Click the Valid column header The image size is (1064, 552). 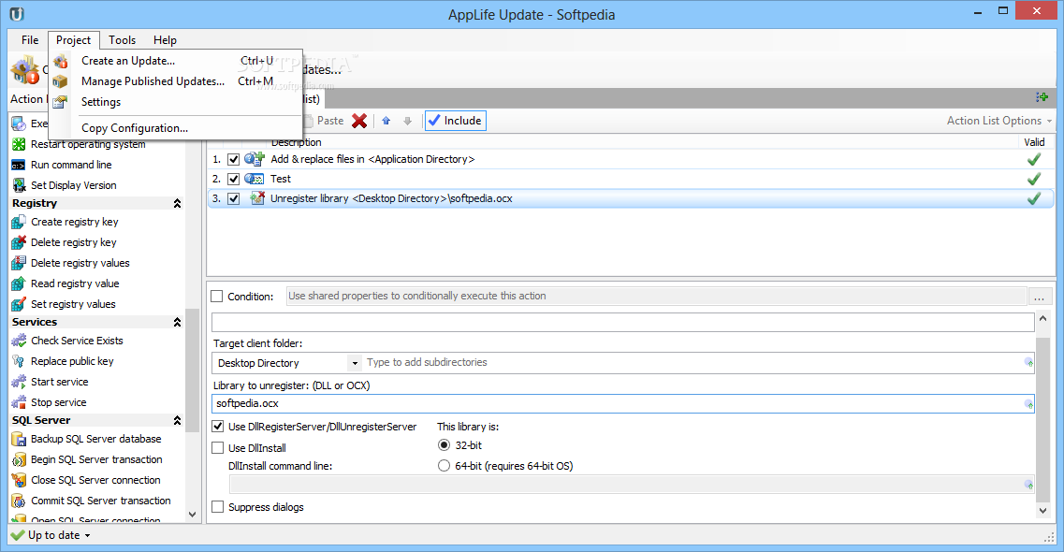[1034, 142]
